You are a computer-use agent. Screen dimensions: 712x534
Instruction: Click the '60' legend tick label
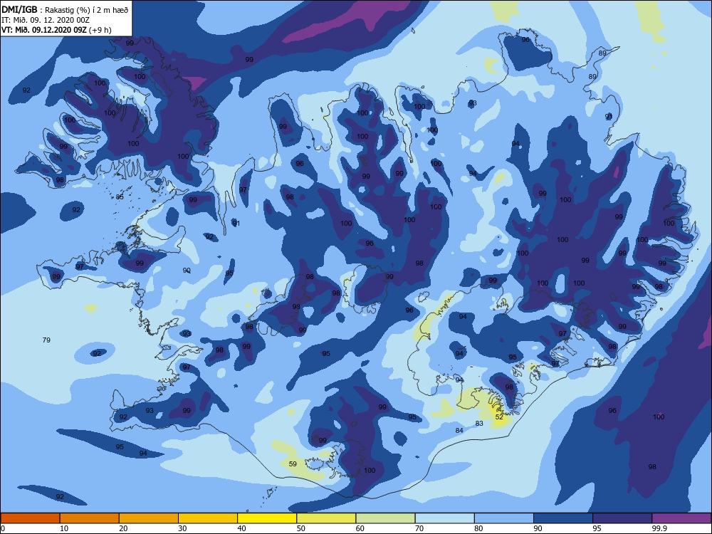click(x=360, y=528)
